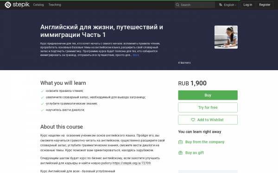Click the language translate icon
The image size is (278, 173).
click(221, 5)
